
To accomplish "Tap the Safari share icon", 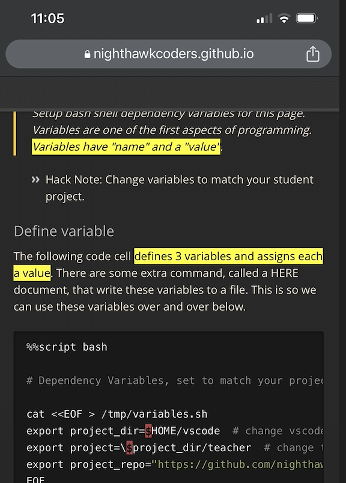I will [x=312, y=53].
